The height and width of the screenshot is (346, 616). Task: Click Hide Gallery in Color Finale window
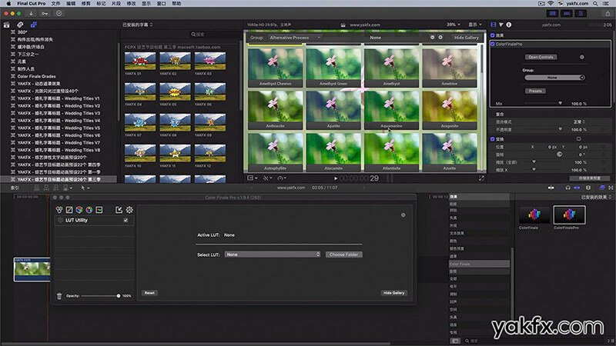pyautogui.click(x=393, y=293)
